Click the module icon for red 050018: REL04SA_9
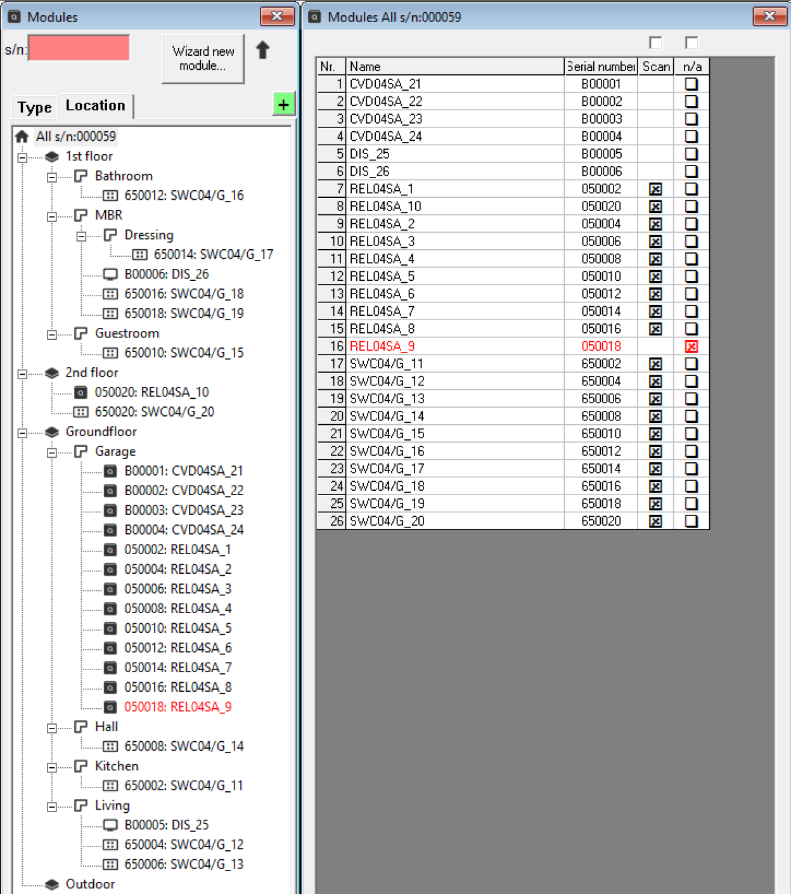This screenshot has width=791, height=894. click(110, 707)
